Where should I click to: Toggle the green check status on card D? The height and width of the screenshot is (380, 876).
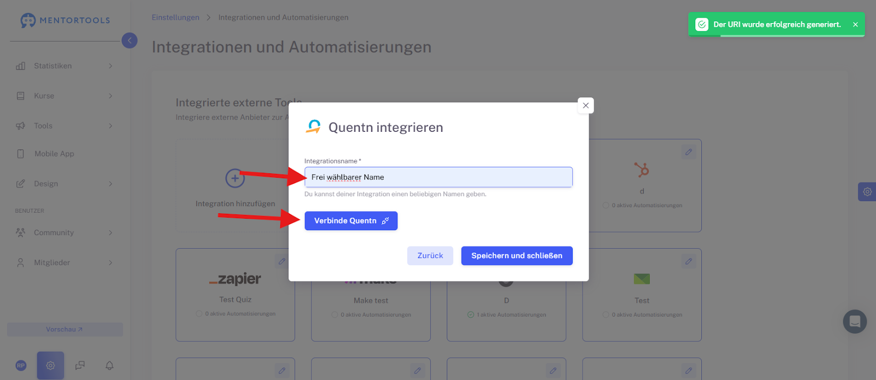tap(470, 315)
